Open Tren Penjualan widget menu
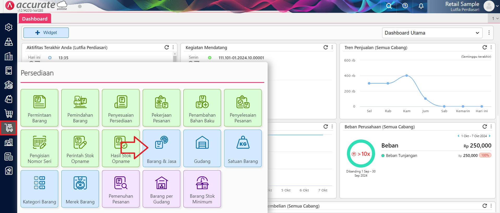This screenshot has width=500, height=213. tap(491, 47)
